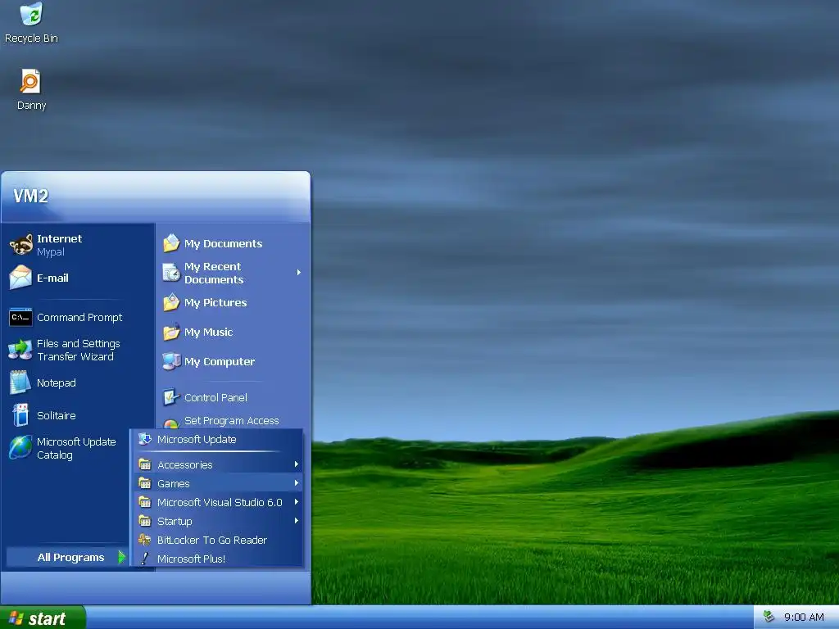The width and height of the screenshot is (839, 629).
Task: Select BitLocker To Go Reader entry
Action: 217,540
